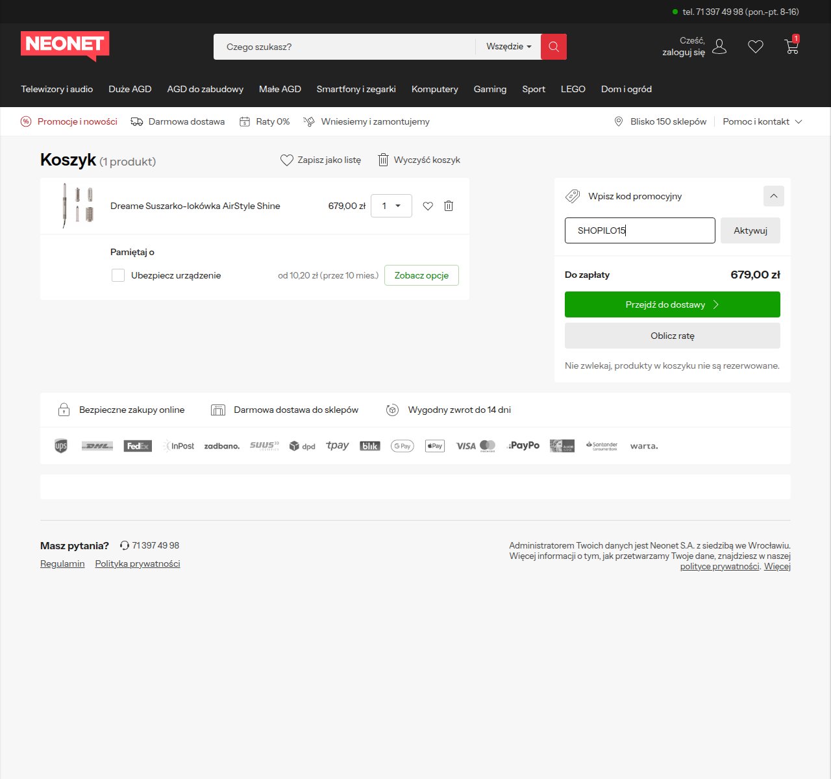Viewport: 831px width, 779px height.
Task: Click the Zobacz opcje button
Action: (422, 275)
